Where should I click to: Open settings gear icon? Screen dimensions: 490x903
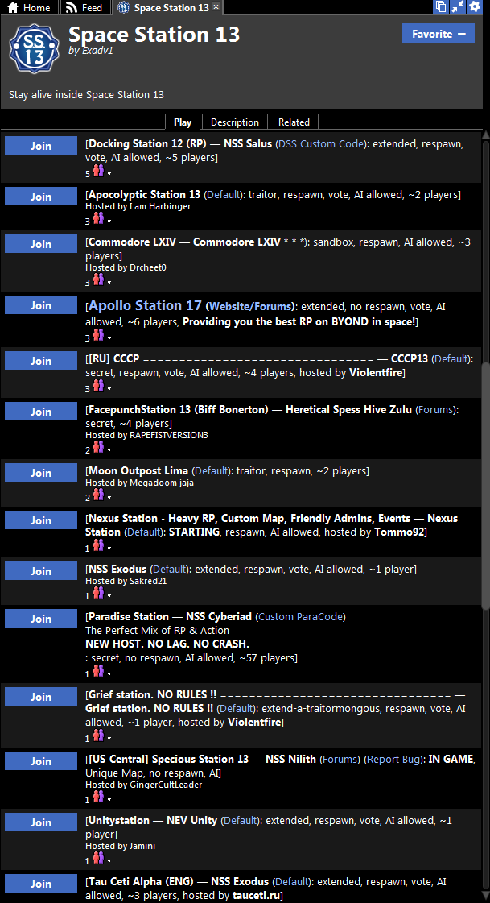(475, 7)
